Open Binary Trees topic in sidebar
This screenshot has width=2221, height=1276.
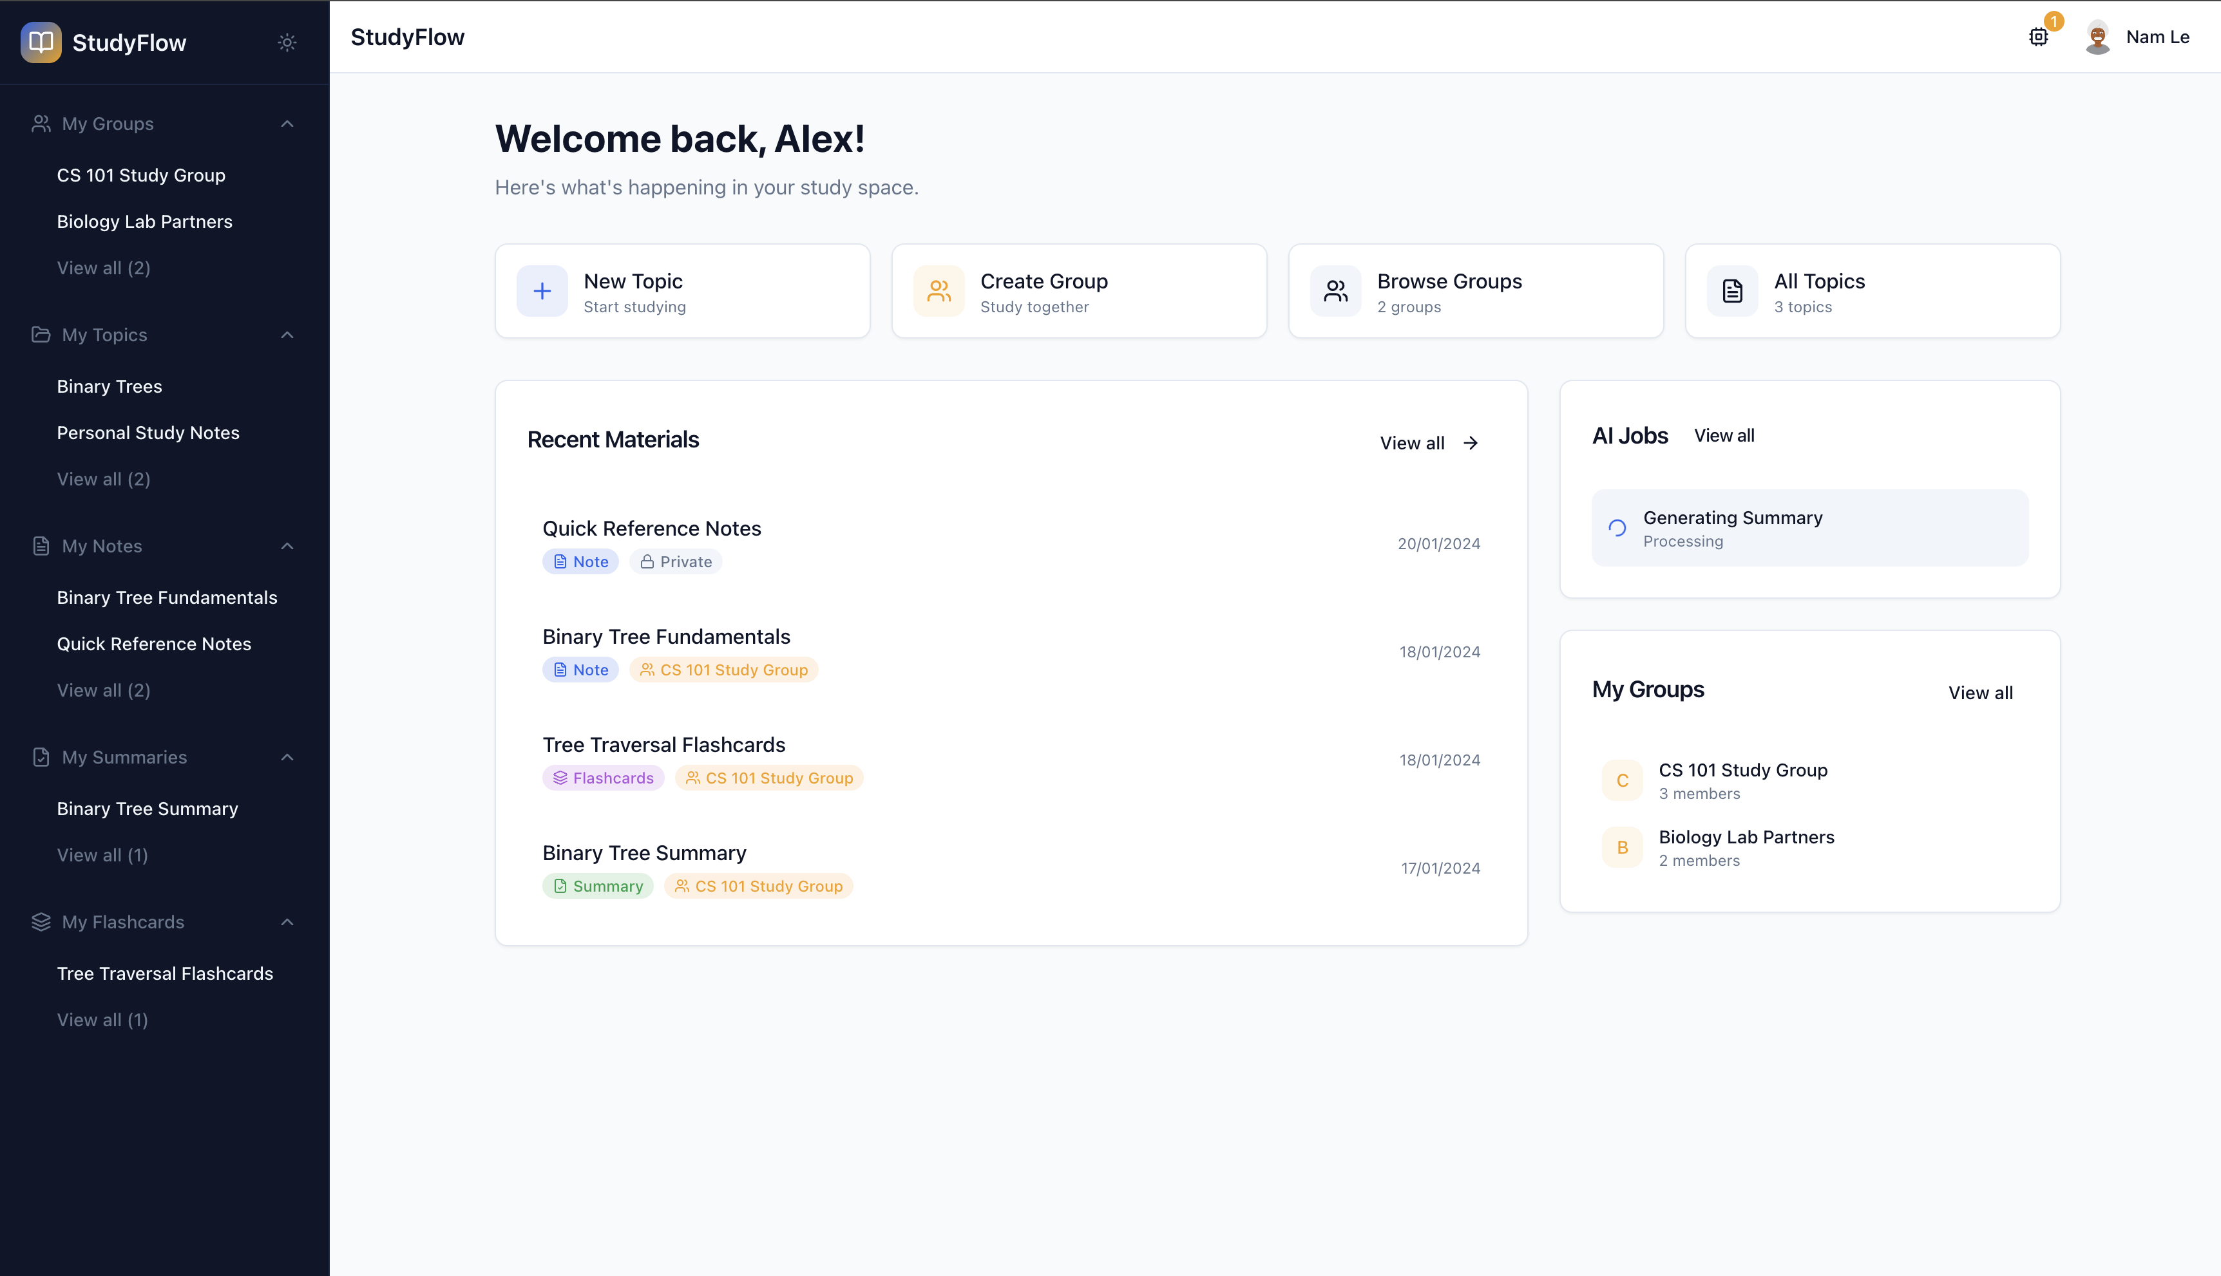click(x=110, y=386)
